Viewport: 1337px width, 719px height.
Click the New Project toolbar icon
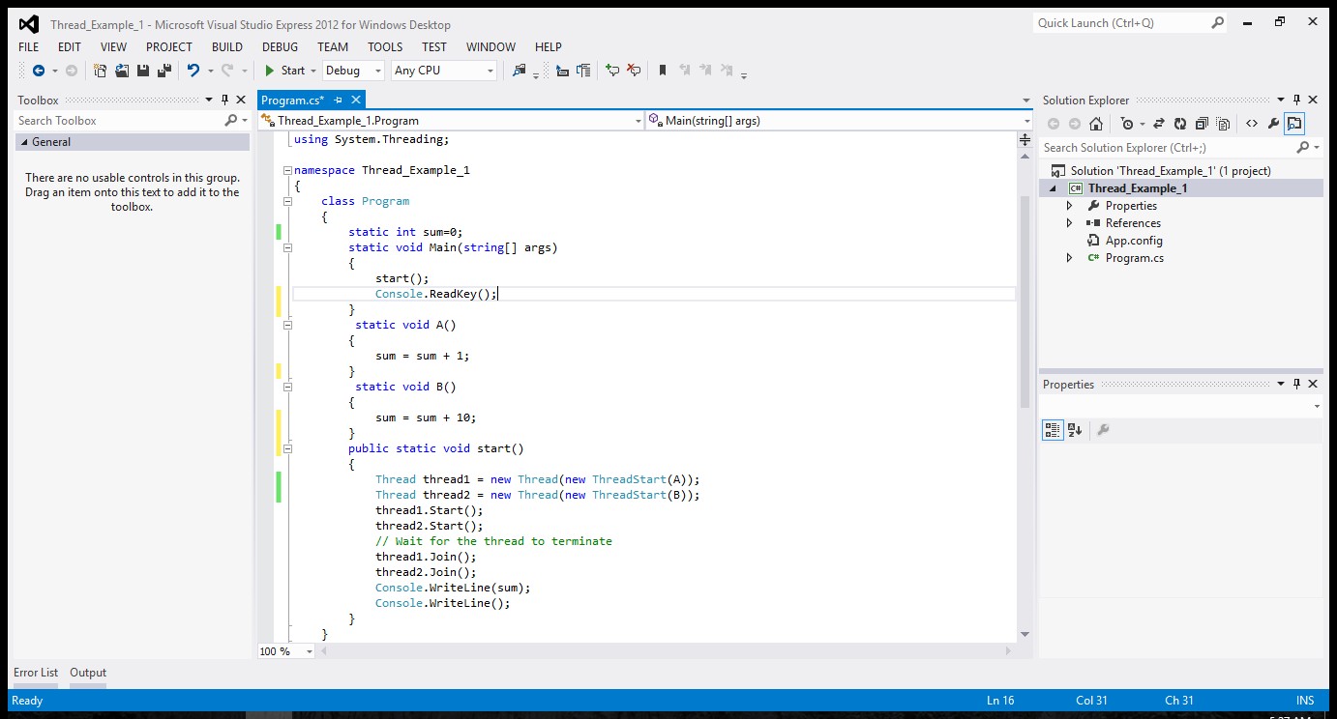click(x=100, y=71)
